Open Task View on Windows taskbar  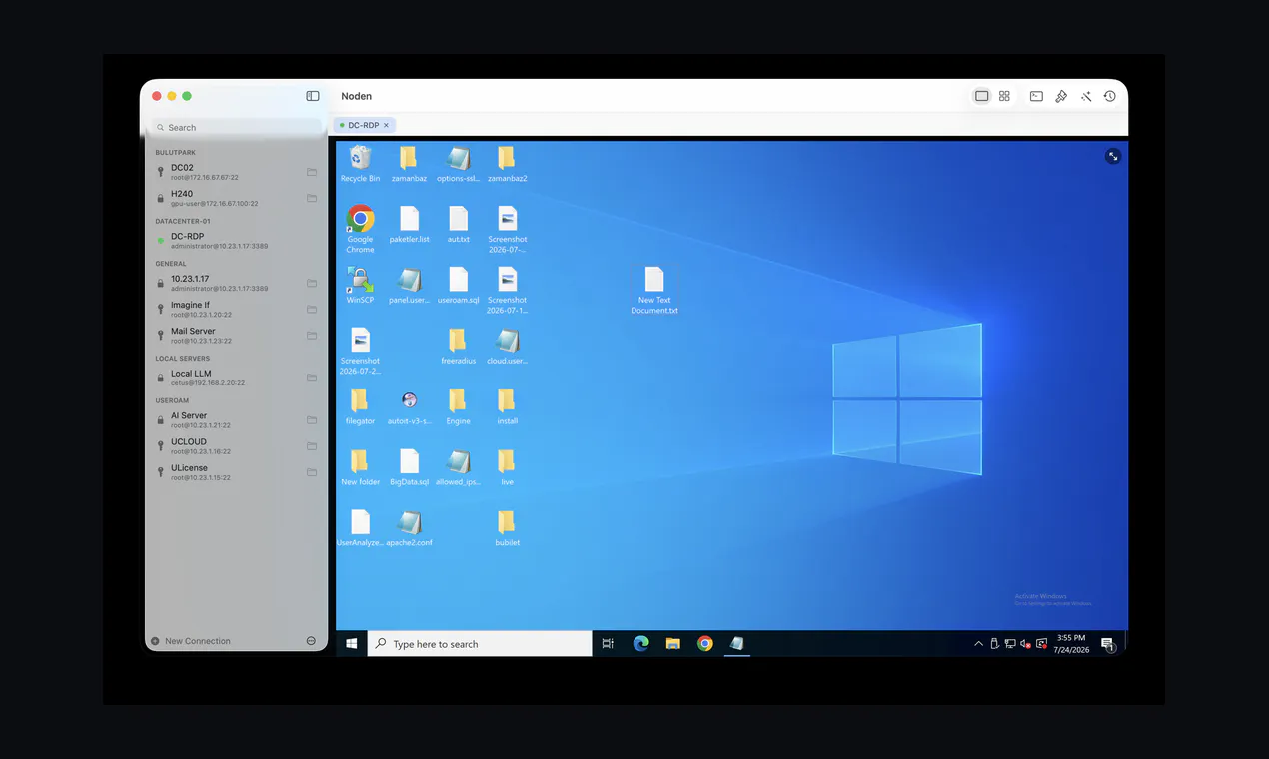coord(608,644)
